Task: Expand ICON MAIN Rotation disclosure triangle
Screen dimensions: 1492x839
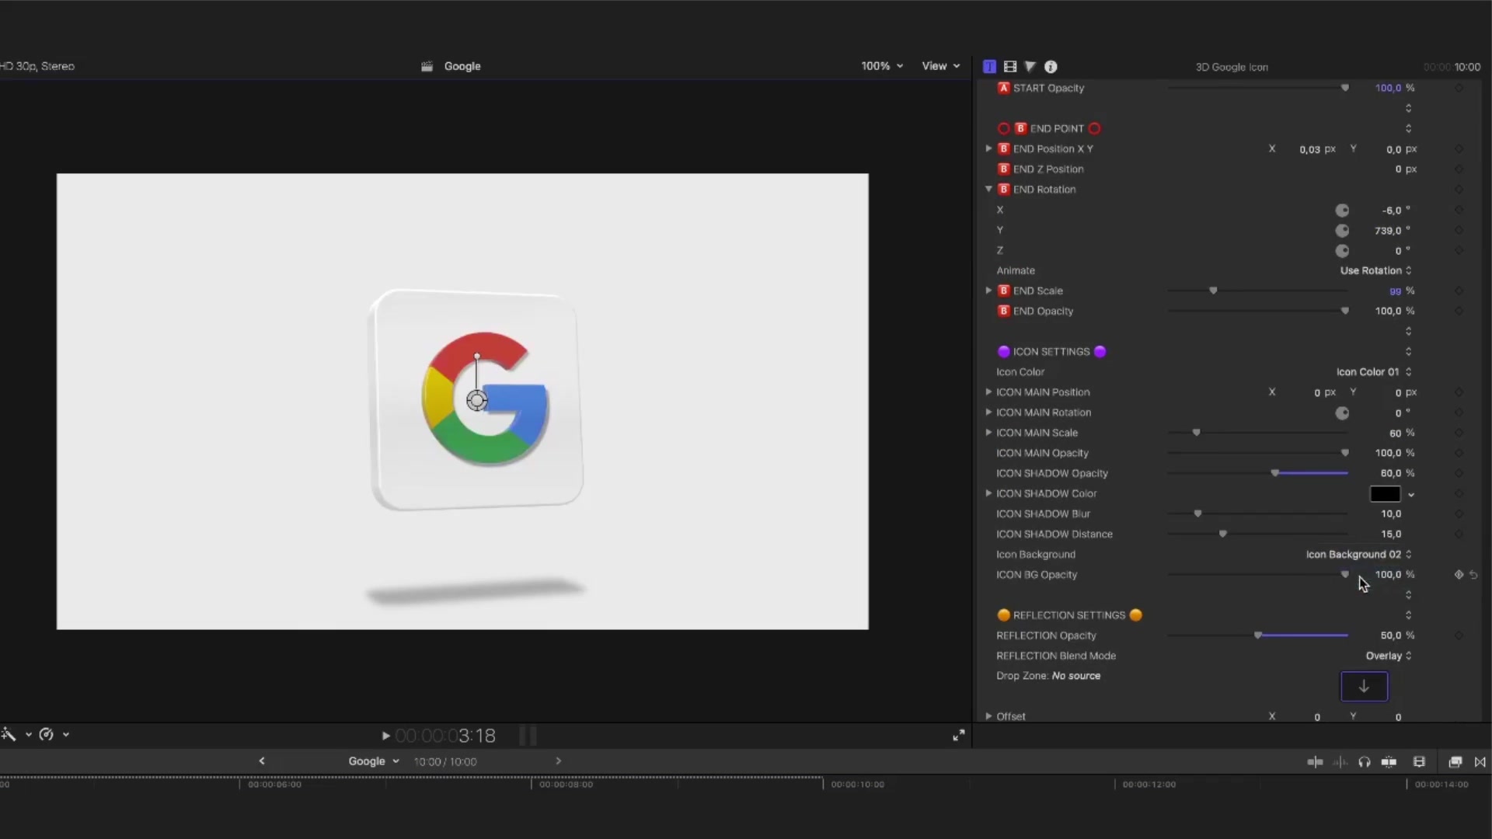Action: (988, 413)
